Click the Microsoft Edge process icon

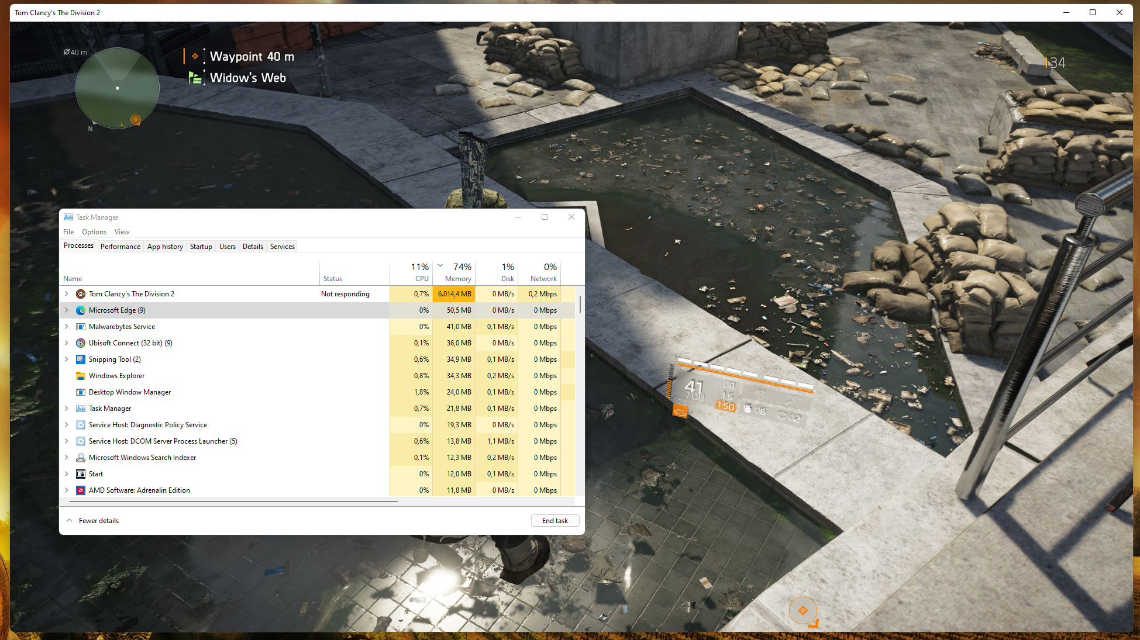pyautogui.click(x=81, y=310)
